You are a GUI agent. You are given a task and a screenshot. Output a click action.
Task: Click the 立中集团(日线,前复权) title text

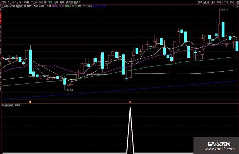(12, 6)
